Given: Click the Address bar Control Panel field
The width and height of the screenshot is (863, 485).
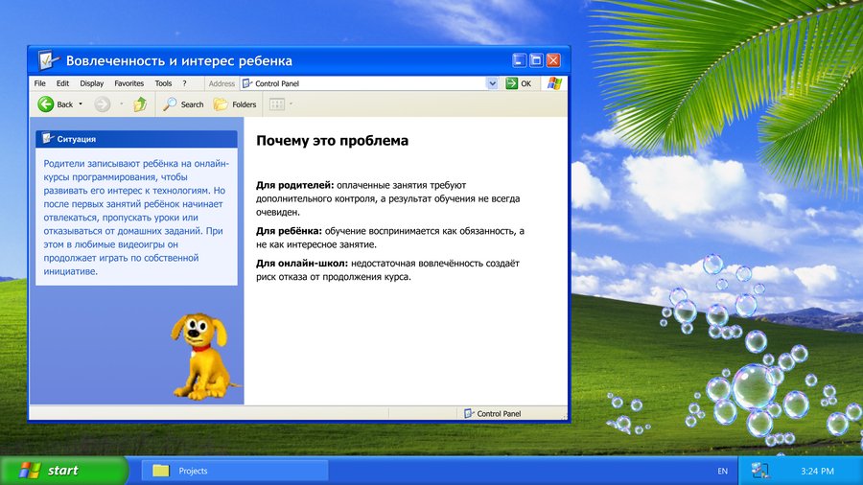Looking at the screenshot, I should pos(369,83).
